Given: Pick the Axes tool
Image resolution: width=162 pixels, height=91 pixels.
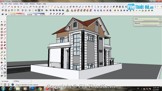Looking at the screenshot, I should click(x=2, y=58).
